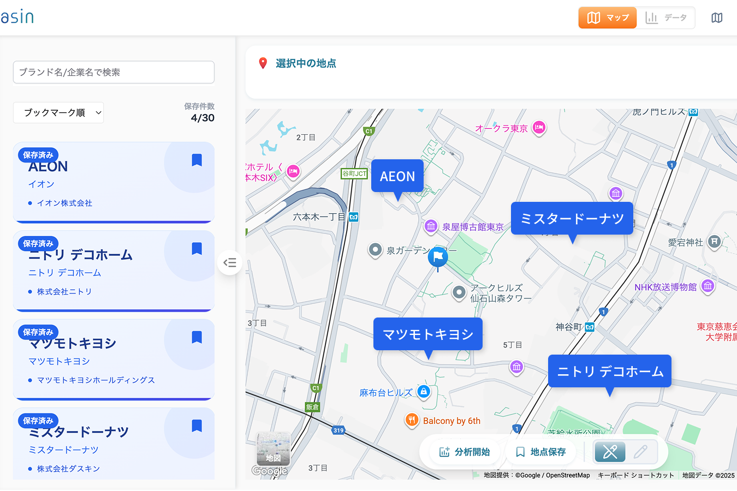Click the brand/company name search field
This screenshot has height=491, width=737.
[114, 73]
